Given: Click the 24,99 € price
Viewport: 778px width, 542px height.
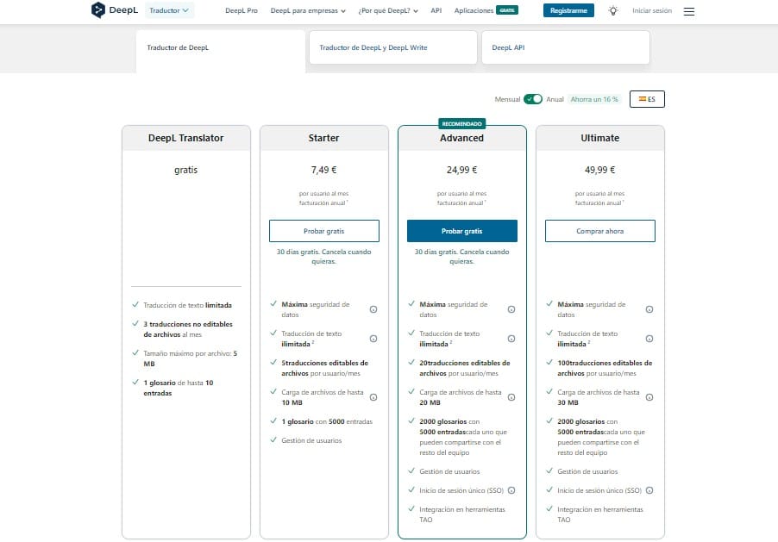Looking at the screenshot, I should click(x=462, y=170).
